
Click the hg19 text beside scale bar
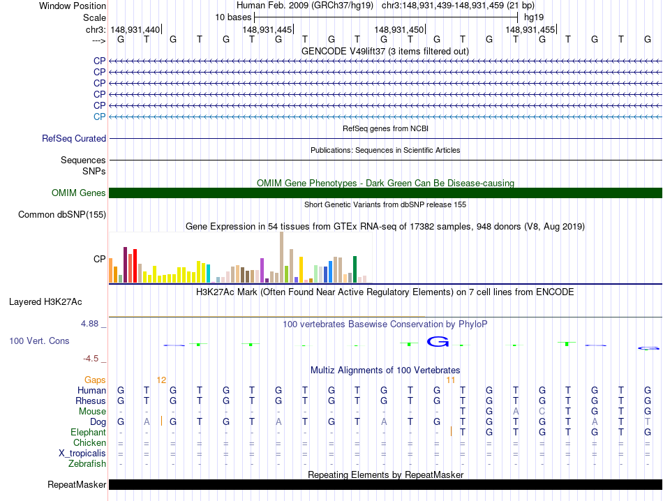534,17
